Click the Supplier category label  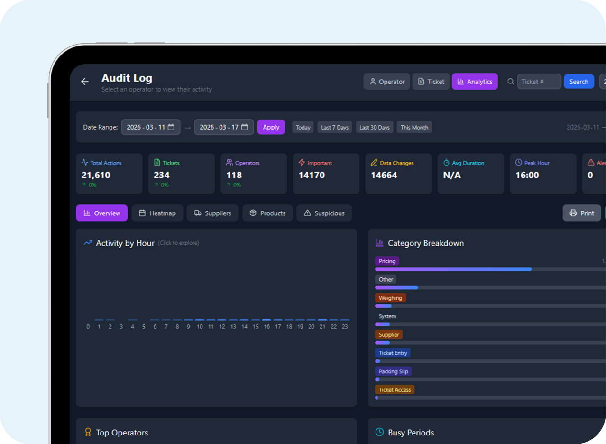[389, 334]
